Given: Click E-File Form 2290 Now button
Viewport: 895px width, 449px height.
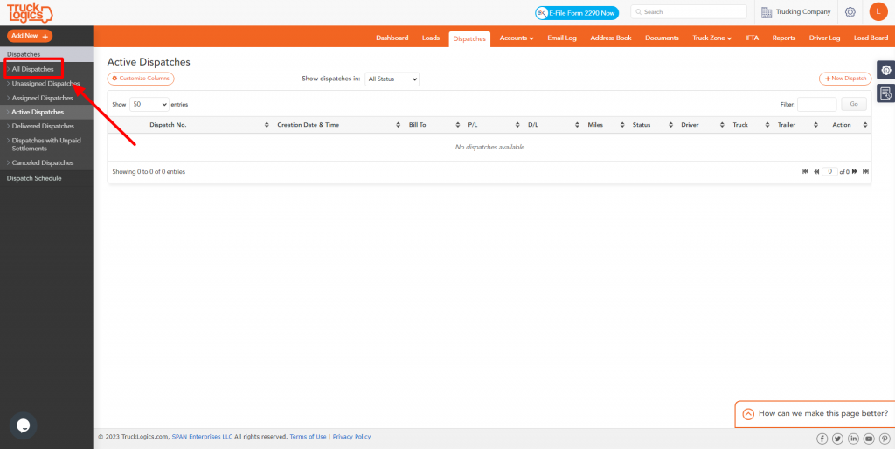Looking at the screenshot, I should pos(577,12).
